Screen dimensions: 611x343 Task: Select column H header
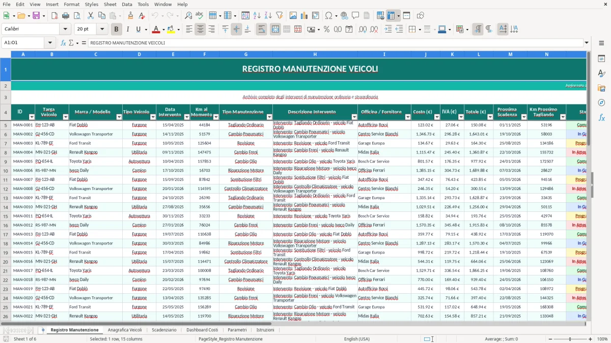(315, 54)
